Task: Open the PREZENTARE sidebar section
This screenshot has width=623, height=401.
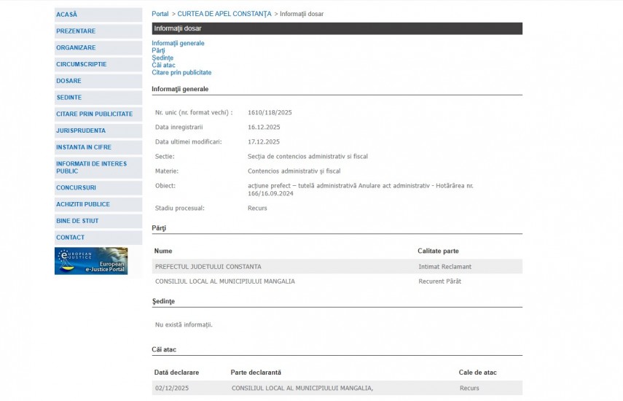Action: click(76, 31)
